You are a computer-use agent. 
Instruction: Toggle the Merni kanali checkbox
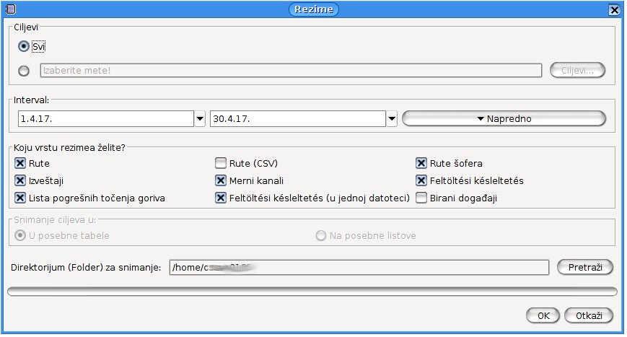(221, 180)
